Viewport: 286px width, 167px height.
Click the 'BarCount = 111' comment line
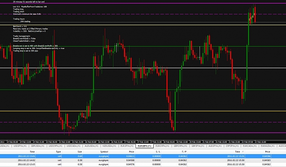(20, 26)
